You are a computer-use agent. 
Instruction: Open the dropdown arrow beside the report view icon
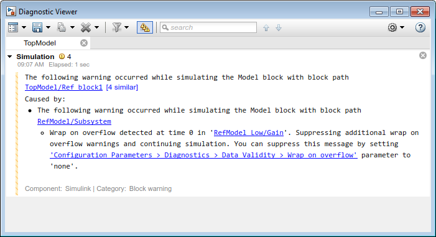(x=24, y=27)
